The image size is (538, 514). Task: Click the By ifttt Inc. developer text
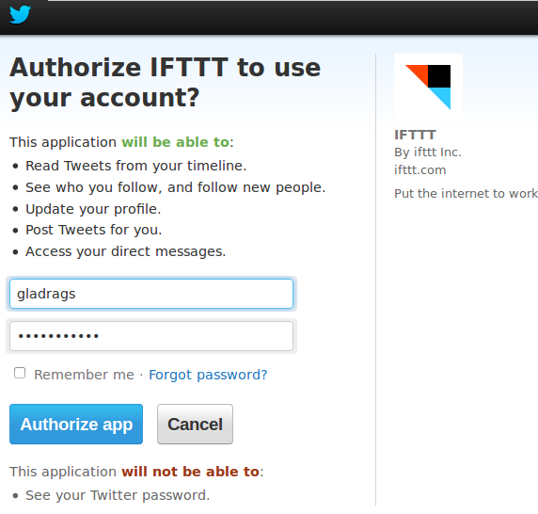pos(428,153)
